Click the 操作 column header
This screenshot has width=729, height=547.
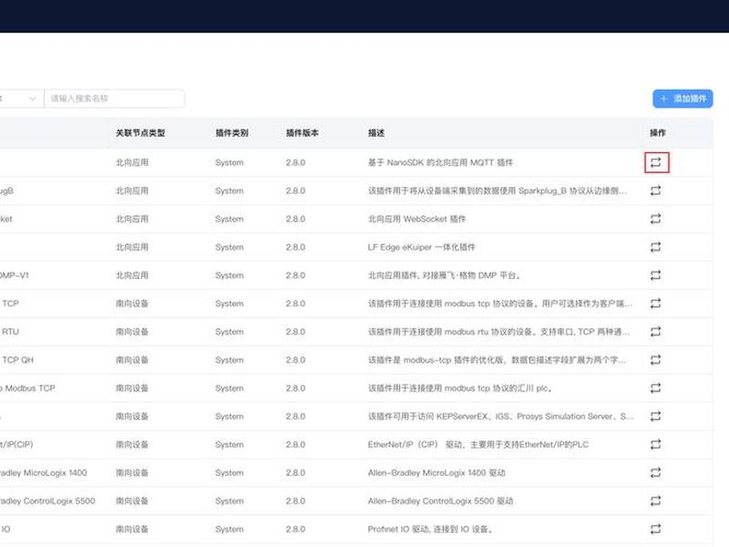pos(657,133)
